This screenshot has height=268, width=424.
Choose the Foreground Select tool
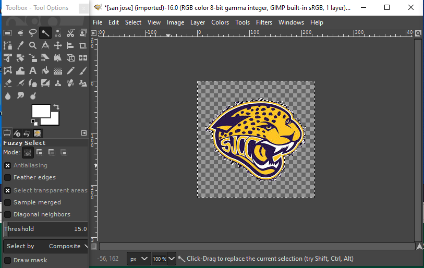click(x=82, y=33)
